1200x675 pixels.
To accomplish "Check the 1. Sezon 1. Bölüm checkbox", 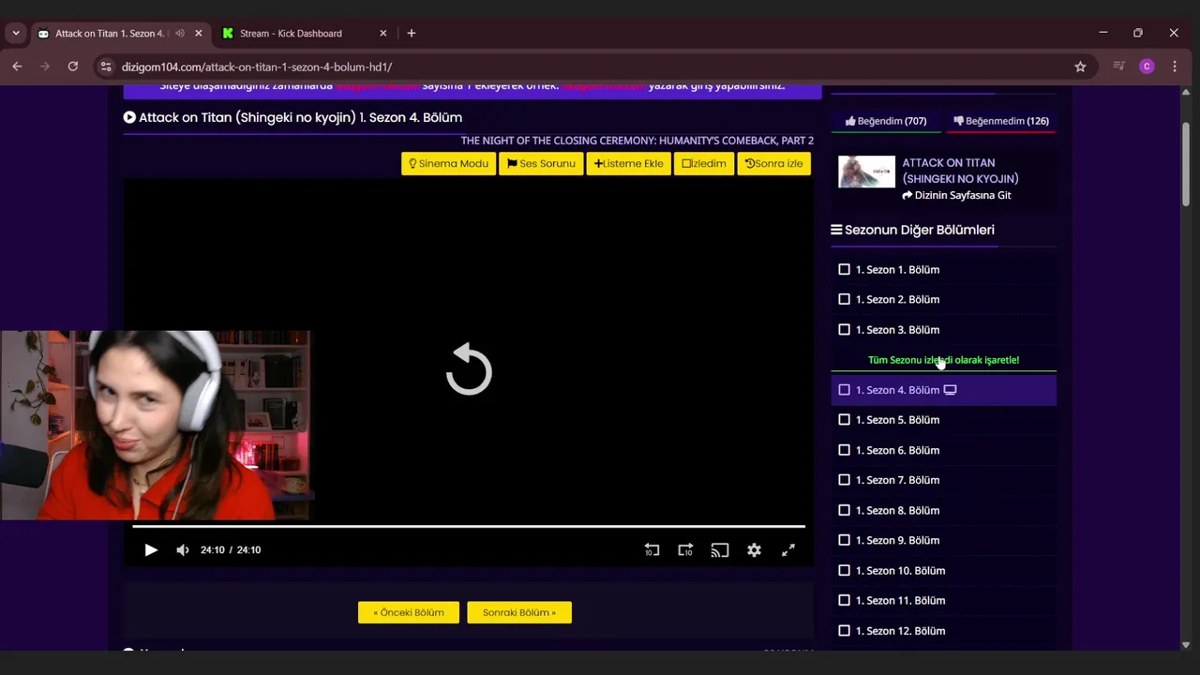I will click(x=844, y=269).
